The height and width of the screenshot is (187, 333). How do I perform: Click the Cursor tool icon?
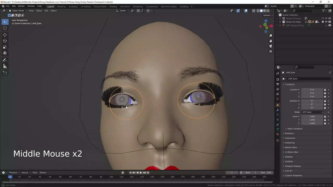pos(5,28)
